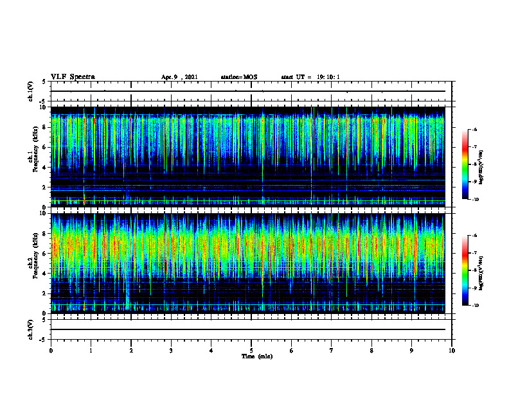Viewport: 509px width, 393px height.
Task: Click time axis tick label "6"
Action: [x=292, y=351]
